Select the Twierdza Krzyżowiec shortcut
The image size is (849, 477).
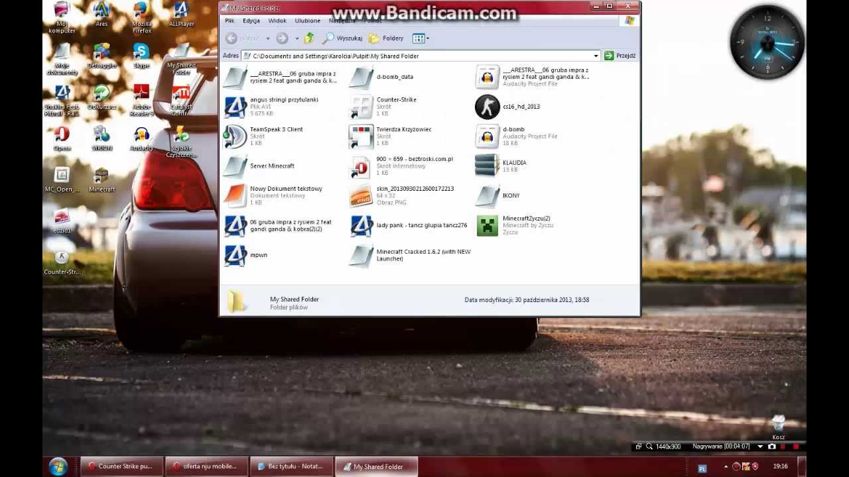(391, 136)
